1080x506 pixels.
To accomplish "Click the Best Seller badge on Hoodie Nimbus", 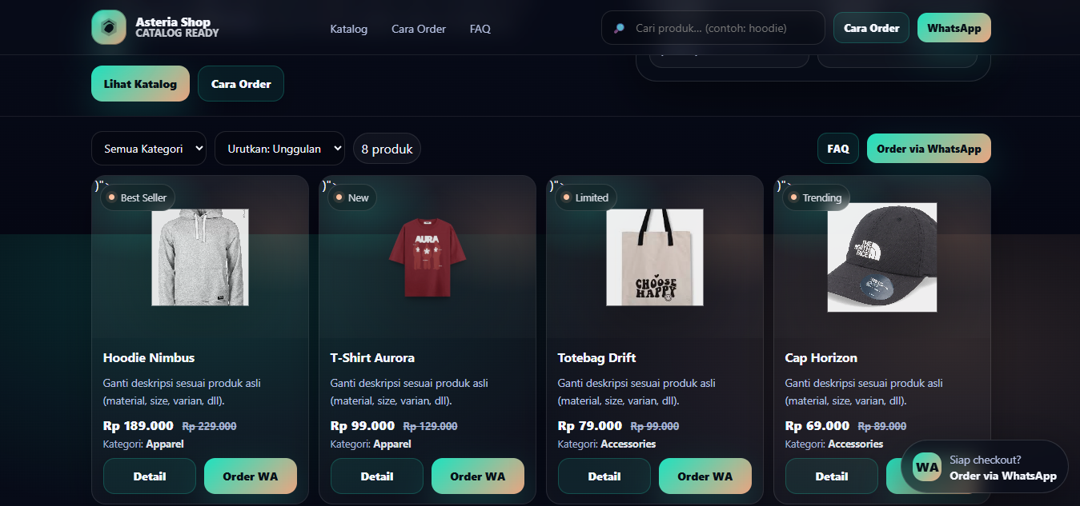I will tap(137, 197).
